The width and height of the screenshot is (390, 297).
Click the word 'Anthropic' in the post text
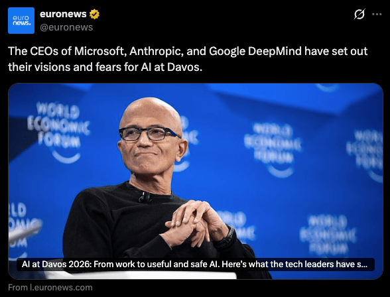point(155,51)
